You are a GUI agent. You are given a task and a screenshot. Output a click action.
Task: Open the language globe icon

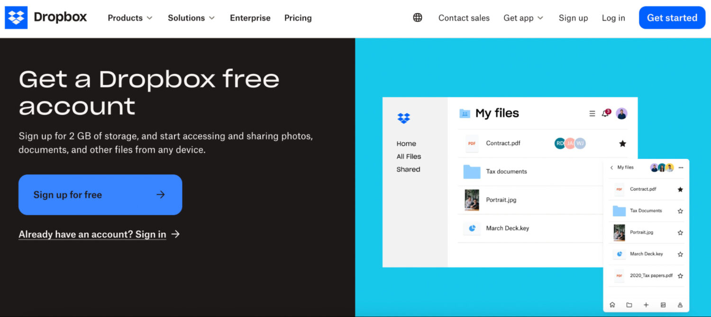(x=418, y=18)
